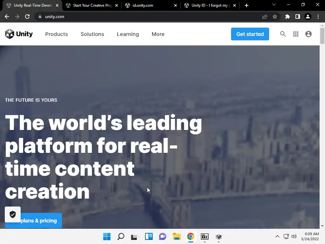Open the Windows Start menu

107,236
